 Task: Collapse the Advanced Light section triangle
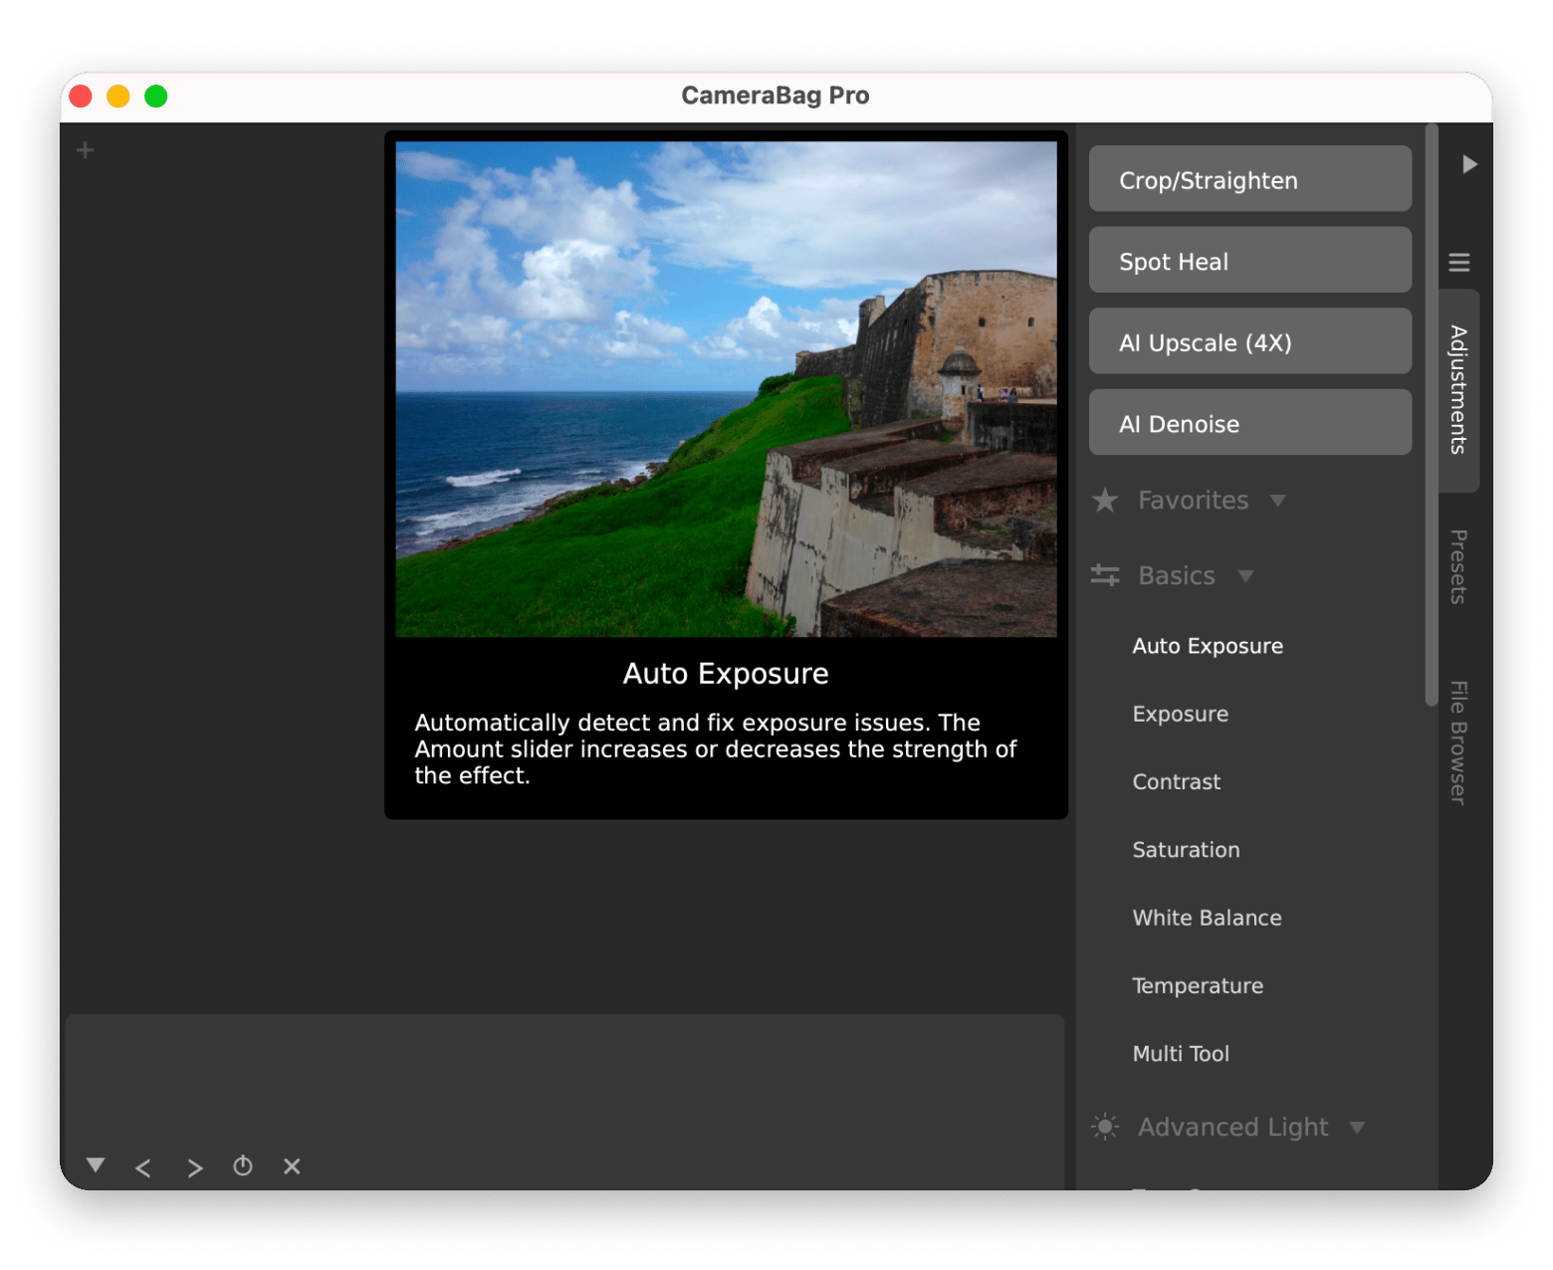tap(1356, 1128)
